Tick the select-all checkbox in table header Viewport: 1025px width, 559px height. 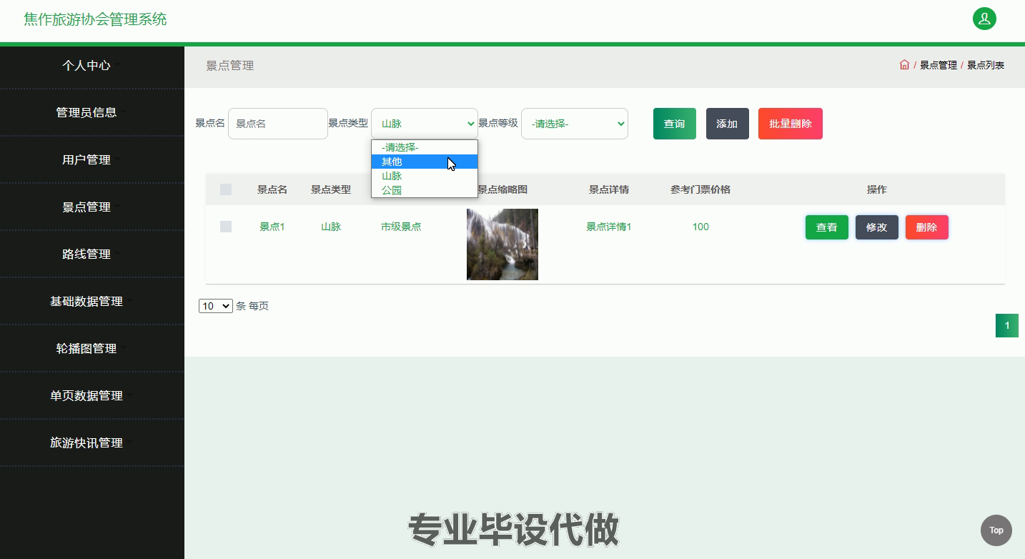click(x=226, y=189)
